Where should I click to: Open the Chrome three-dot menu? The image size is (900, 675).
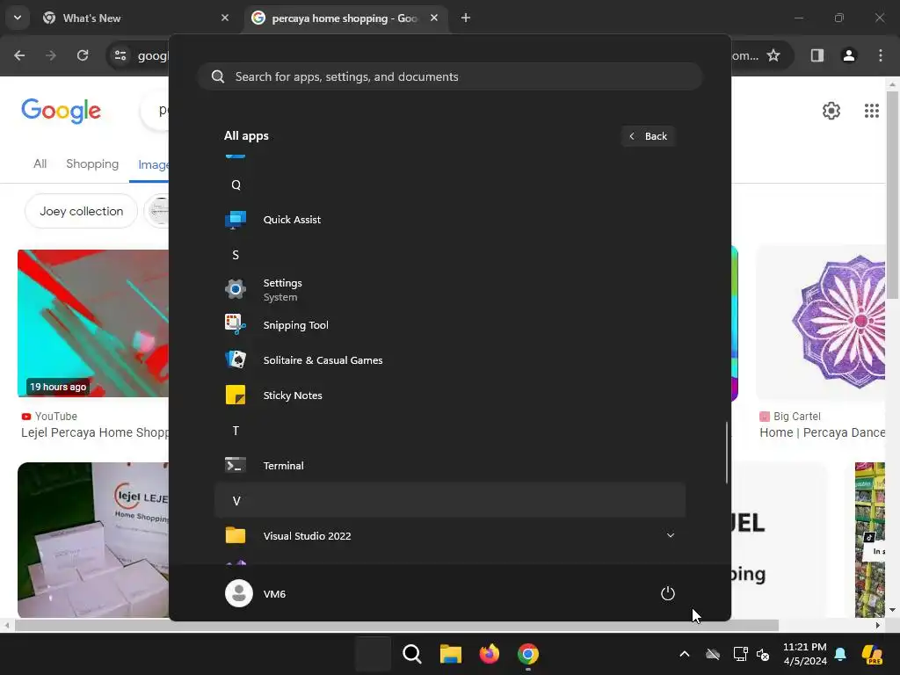click(881, 55)
